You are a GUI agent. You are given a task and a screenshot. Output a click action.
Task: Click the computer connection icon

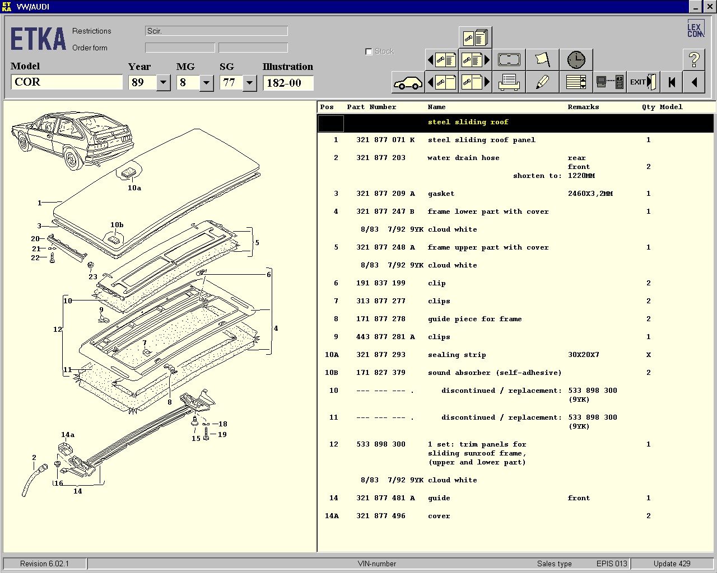click(609, 83)
